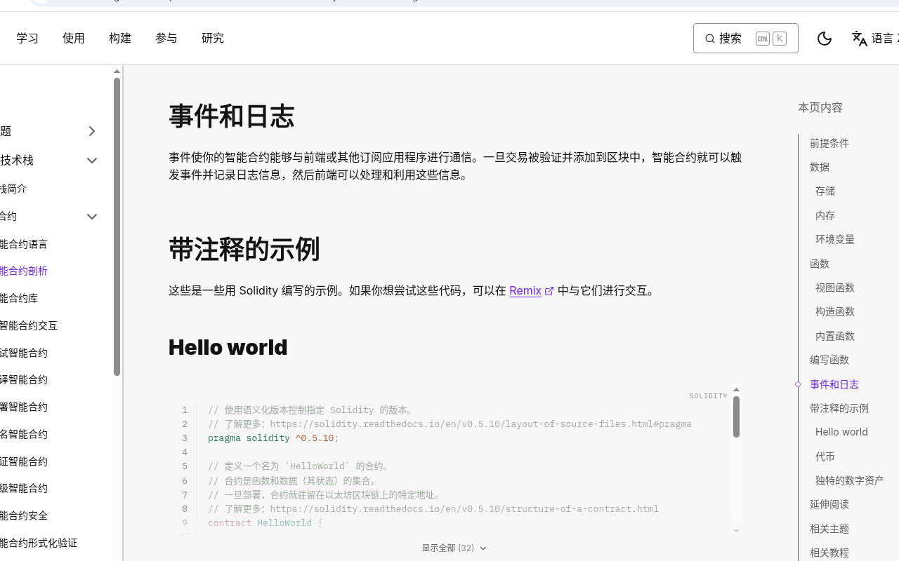Jump to 代币 in page contents
Viewport: 899px width, 561px height.
point(825,457)
